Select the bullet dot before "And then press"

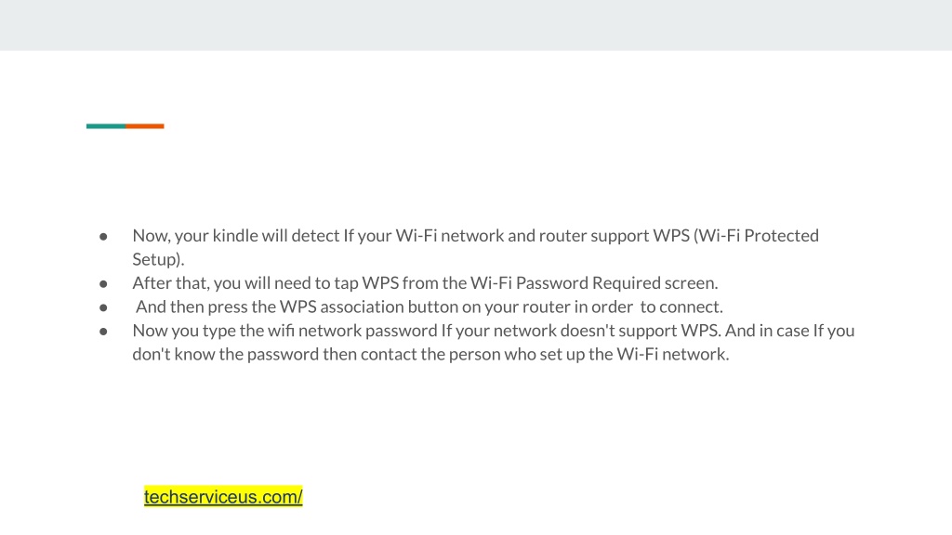[x=103, y=307]
